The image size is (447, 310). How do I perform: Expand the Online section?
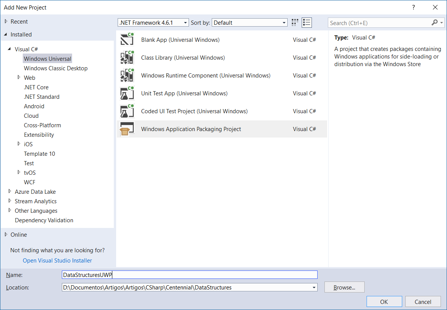click(x=6, y=234)
